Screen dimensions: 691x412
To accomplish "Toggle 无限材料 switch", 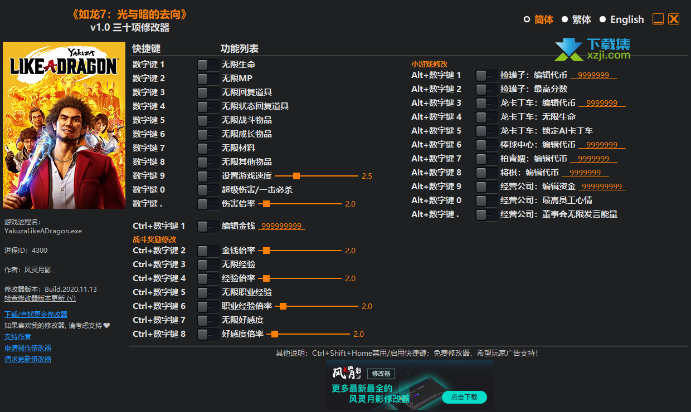I will 208,148.
